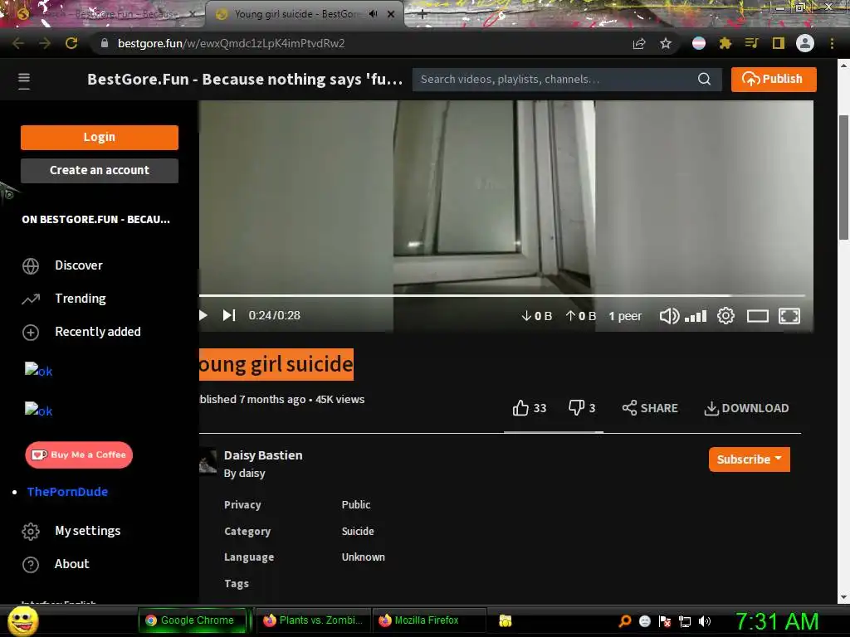
Task: Open the Chrome profile avatar
Action: (x=805, y=43)
